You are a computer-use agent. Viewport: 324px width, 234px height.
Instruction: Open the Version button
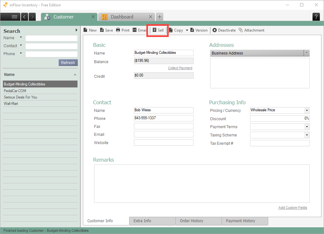(199, 30)
